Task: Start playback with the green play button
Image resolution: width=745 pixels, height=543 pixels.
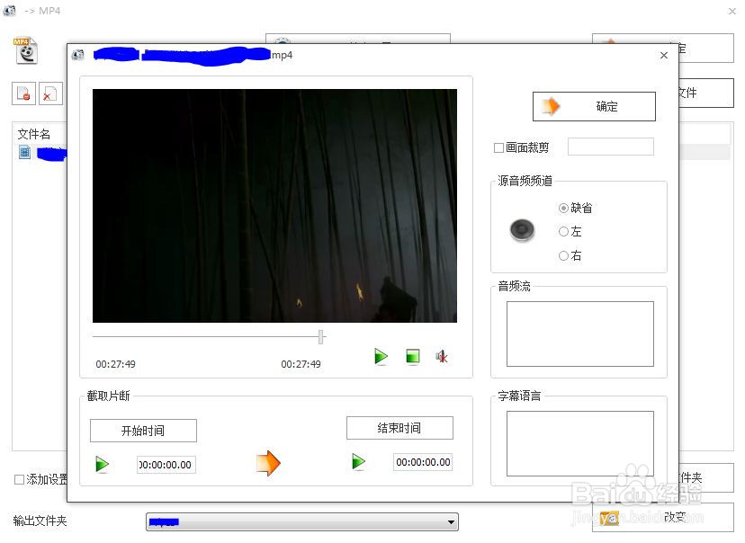Action: 380,356
